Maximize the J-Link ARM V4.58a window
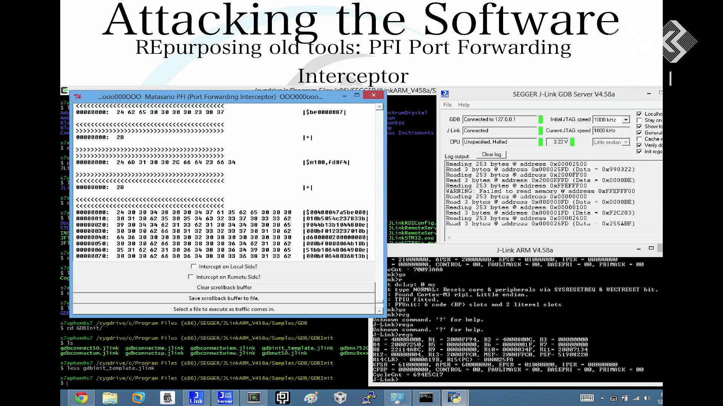723x406 pixels. pos(651,248)
